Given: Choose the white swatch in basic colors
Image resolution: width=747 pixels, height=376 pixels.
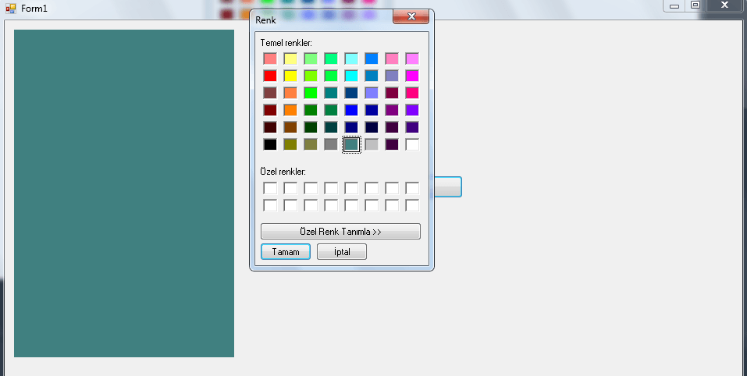Looking at the screenshot, I should (412, 144).
